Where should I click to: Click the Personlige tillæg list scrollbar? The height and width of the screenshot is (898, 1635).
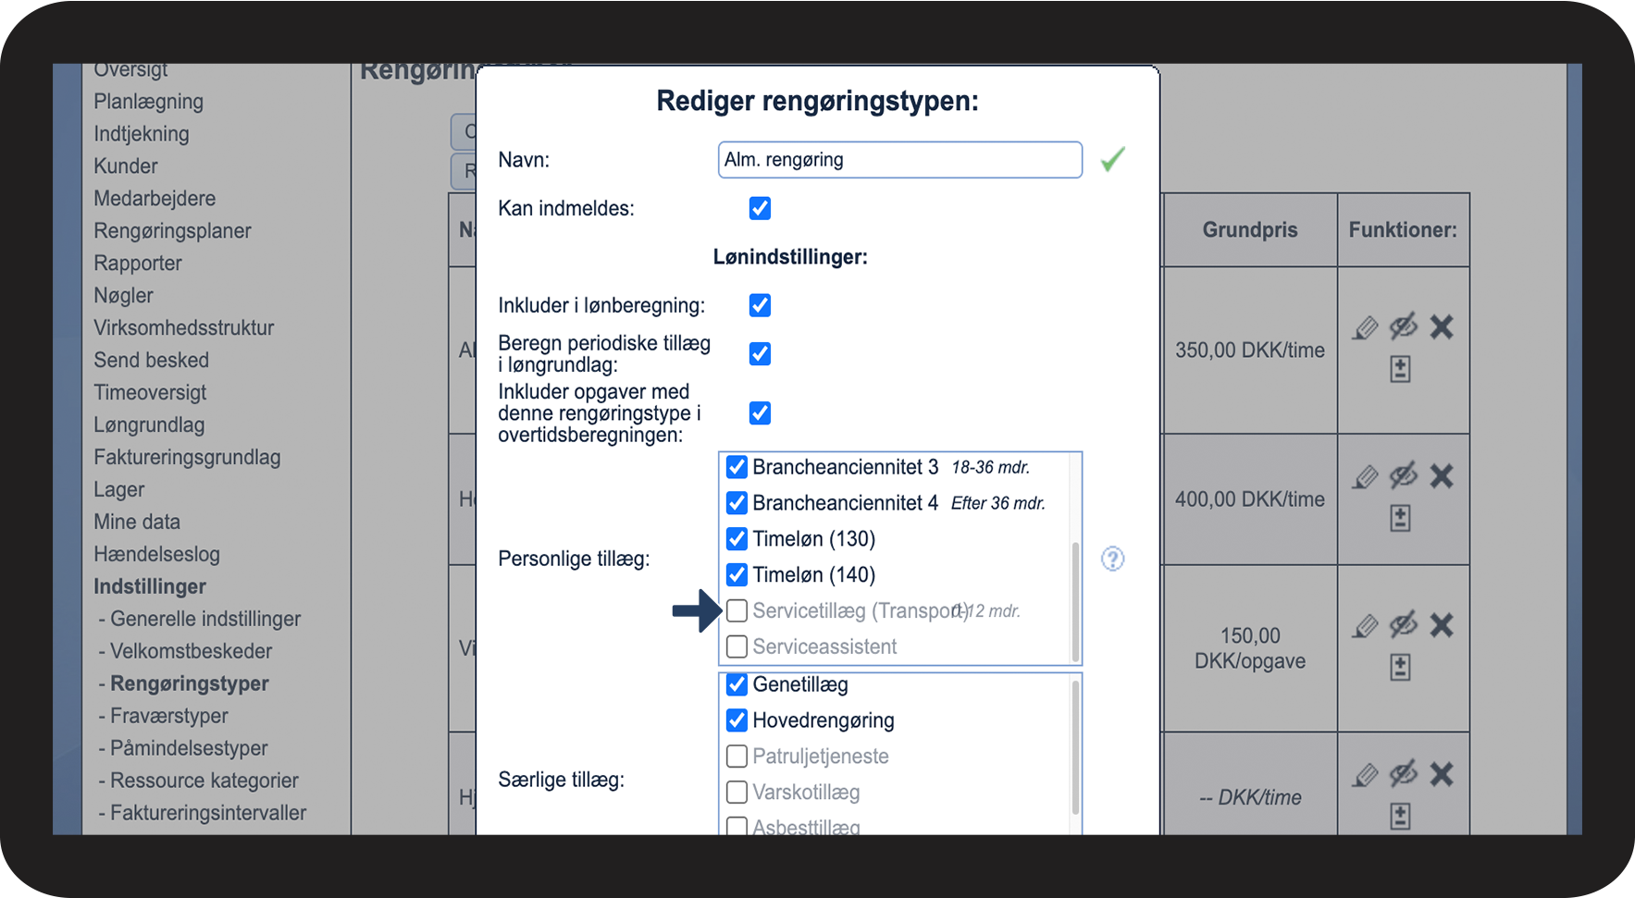[x=1075, y=599]
